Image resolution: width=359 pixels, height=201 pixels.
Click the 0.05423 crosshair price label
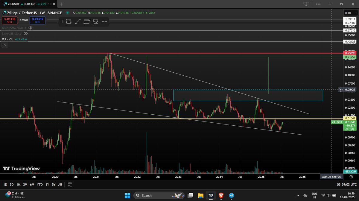[x=350, y=89]
